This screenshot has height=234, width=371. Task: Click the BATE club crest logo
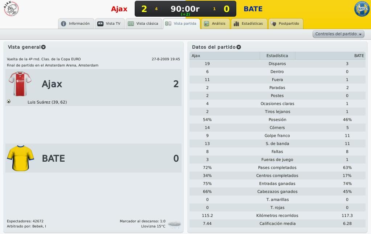point(362,9)
